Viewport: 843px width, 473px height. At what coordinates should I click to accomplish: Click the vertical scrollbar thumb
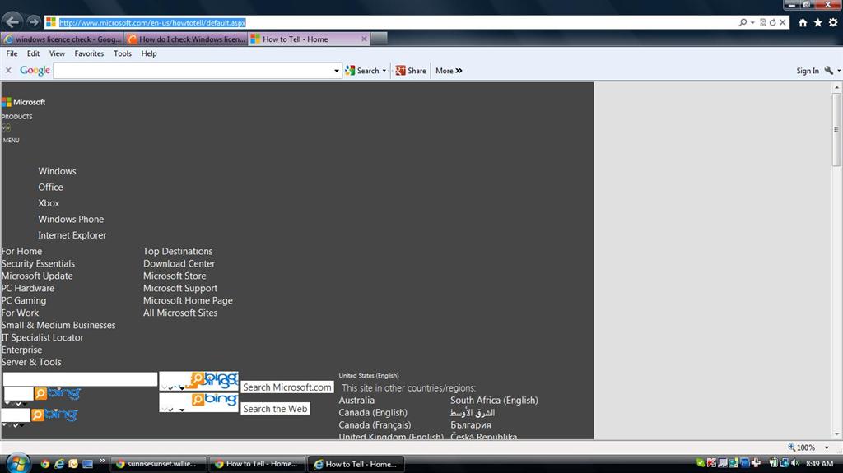point(837,129)
